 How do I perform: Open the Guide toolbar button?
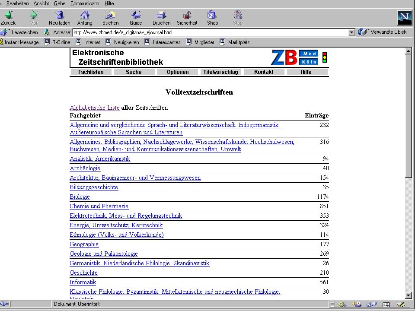click(x=136, y=18)
